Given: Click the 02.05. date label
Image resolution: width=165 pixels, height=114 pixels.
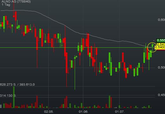Looking at the screenshot, I should [x=49, y=111].
